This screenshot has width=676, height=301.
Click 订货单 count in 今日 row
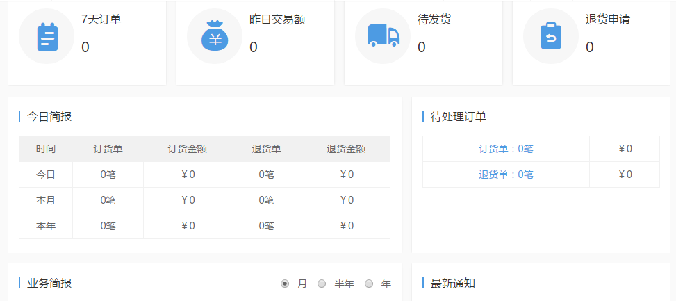pyautogui.click(x=108, y=174)
